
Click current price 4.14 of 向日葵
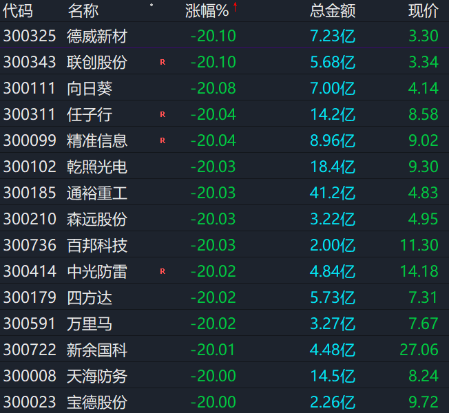coord(424,88)
